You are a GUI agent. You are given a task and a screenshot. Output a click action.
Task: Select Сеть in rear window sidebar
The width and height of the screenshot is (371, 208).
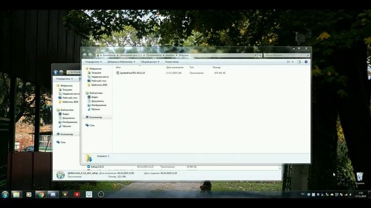click(x=61, y=142)
